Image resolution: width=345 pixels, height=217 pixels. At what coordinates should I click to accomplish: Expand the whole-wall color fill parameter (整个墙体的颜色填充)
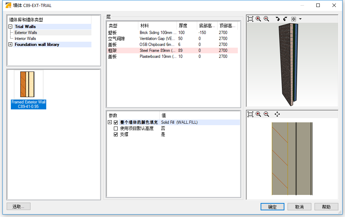pos(110,122)
